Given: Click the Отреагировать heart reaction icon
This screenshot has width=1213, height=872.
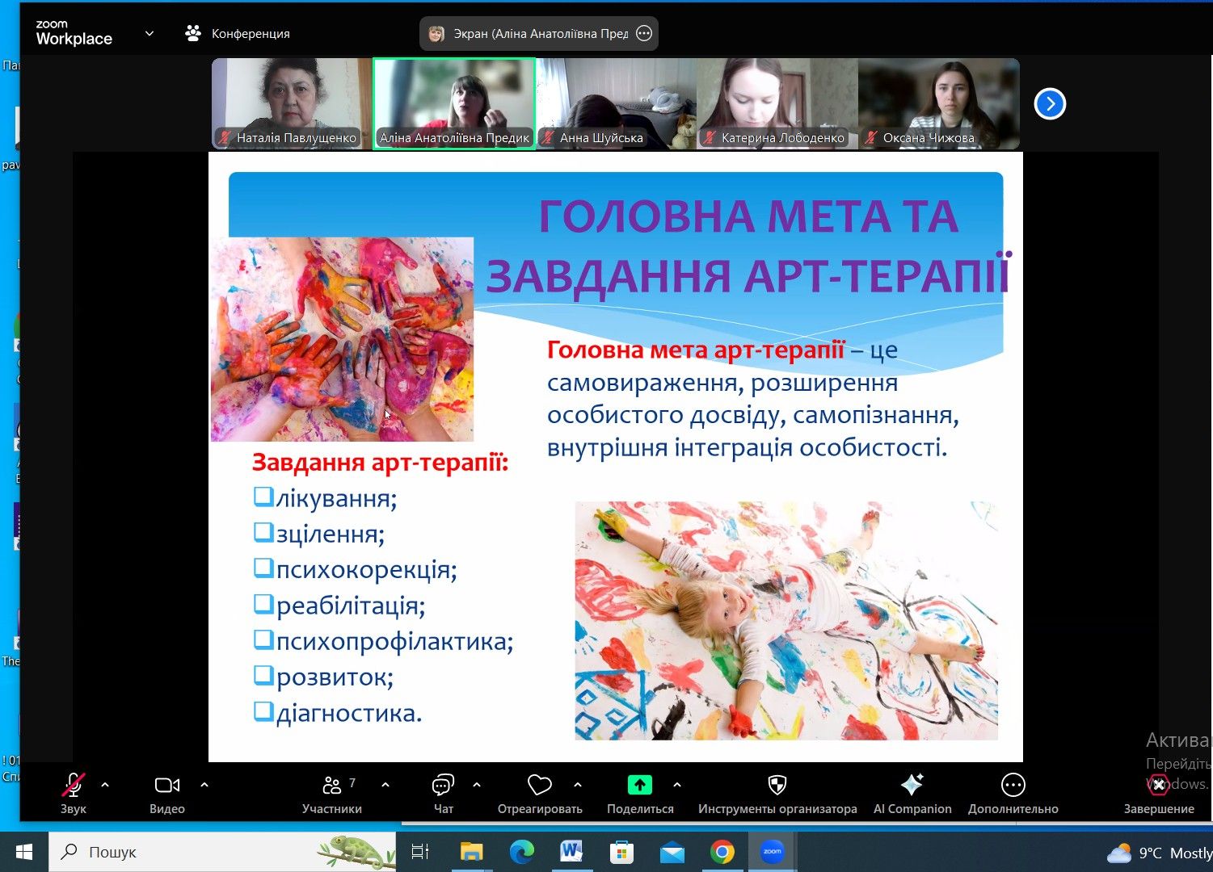Looking at the screenshot, I should (539, 786).
